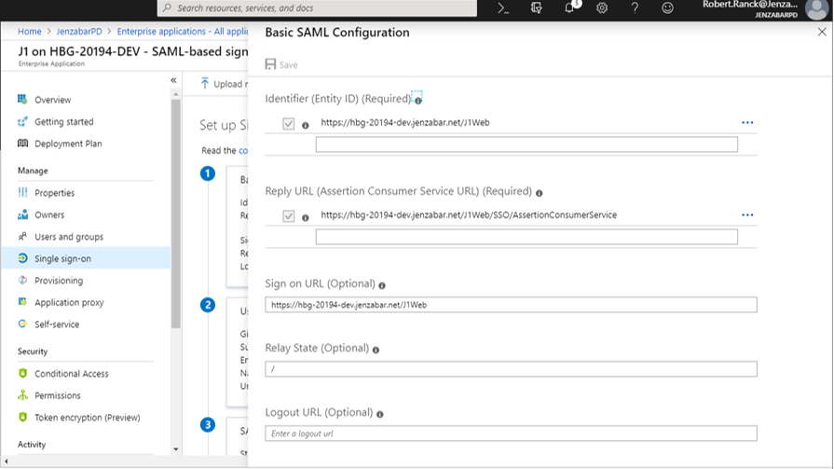Viewport: 834px width, 469px height.
Task: Open Conditional Access in the Security section
Action: coord(71,374)
